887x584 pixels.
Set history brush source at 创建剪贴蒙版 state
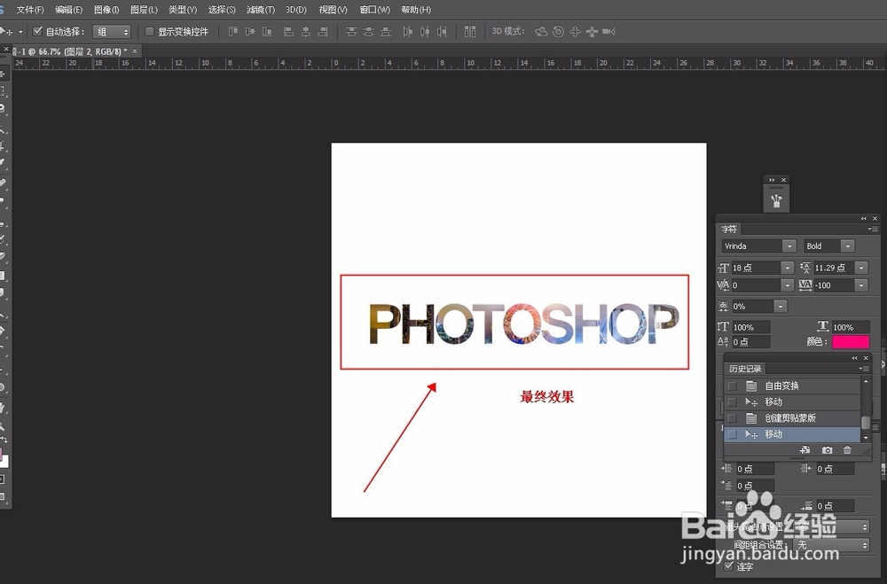click(x=732, y=418)
